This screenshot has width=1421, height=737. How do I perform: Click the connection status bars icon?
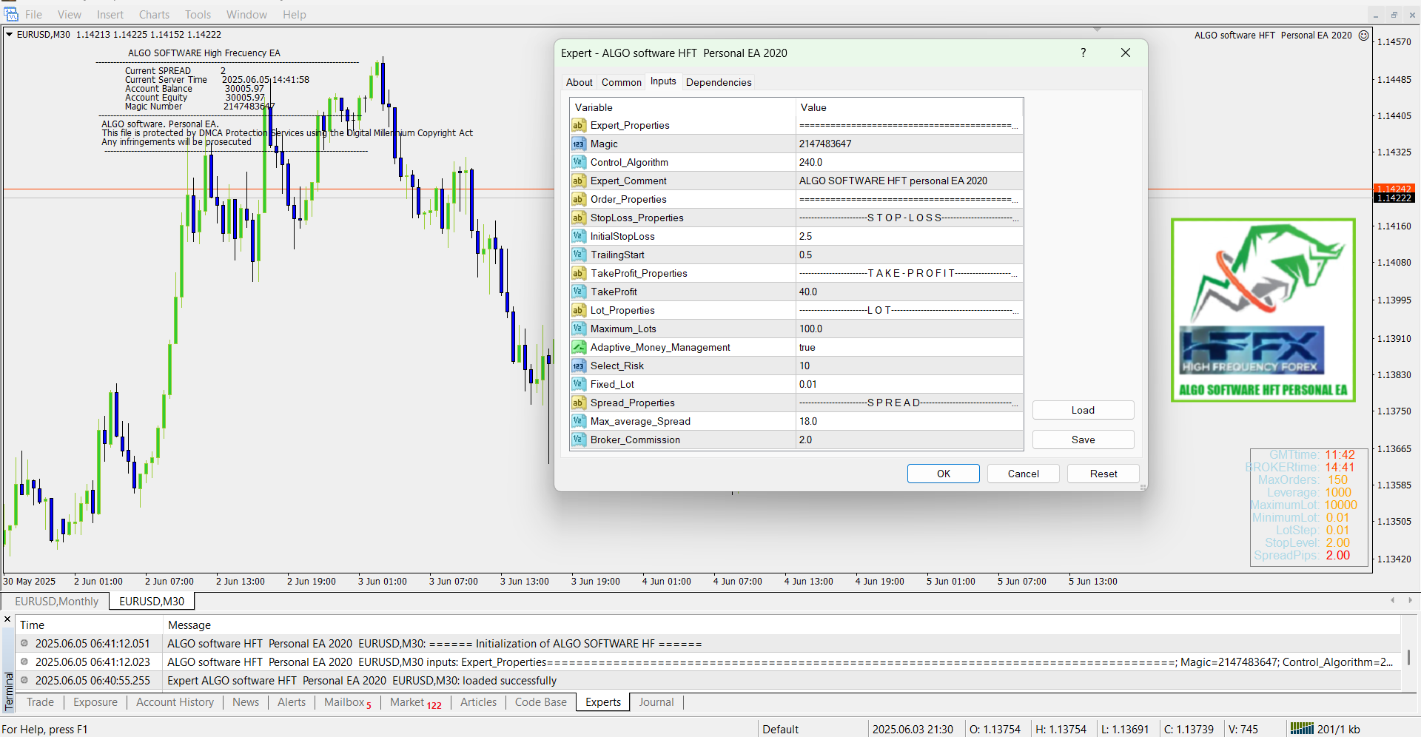tap(1301, 729)
